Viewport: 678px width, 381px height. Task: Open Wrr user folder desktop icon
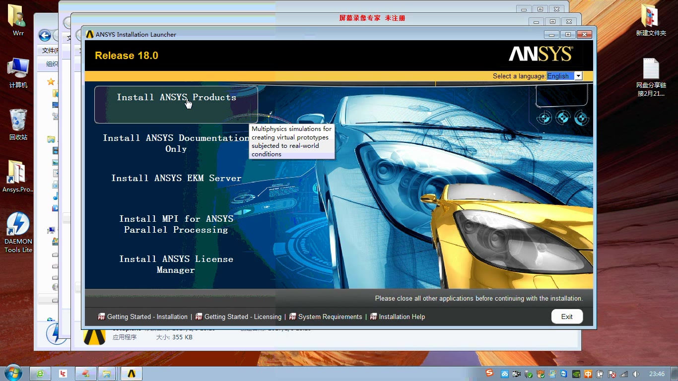pyautogui.click(x=18, y=21)
